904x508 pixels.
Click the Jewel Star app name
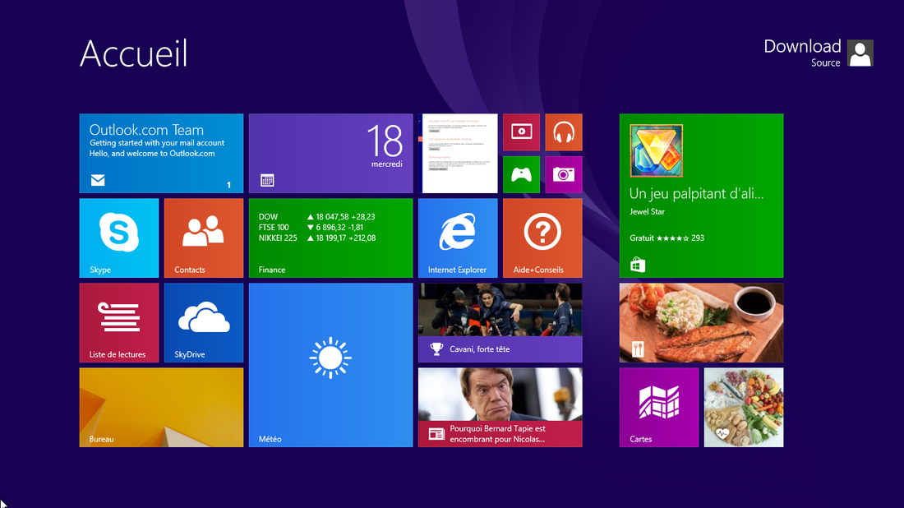[647, 211]
